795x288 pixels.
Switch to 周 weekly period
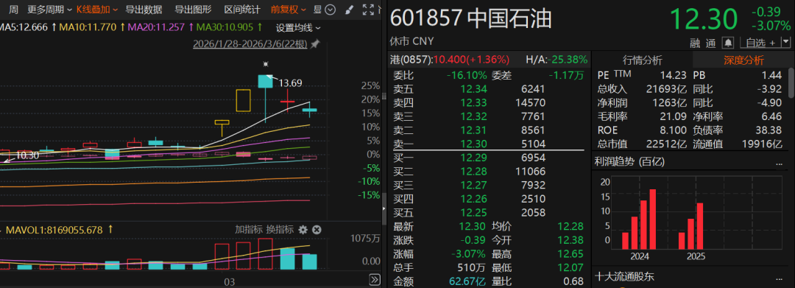(14, 9)
